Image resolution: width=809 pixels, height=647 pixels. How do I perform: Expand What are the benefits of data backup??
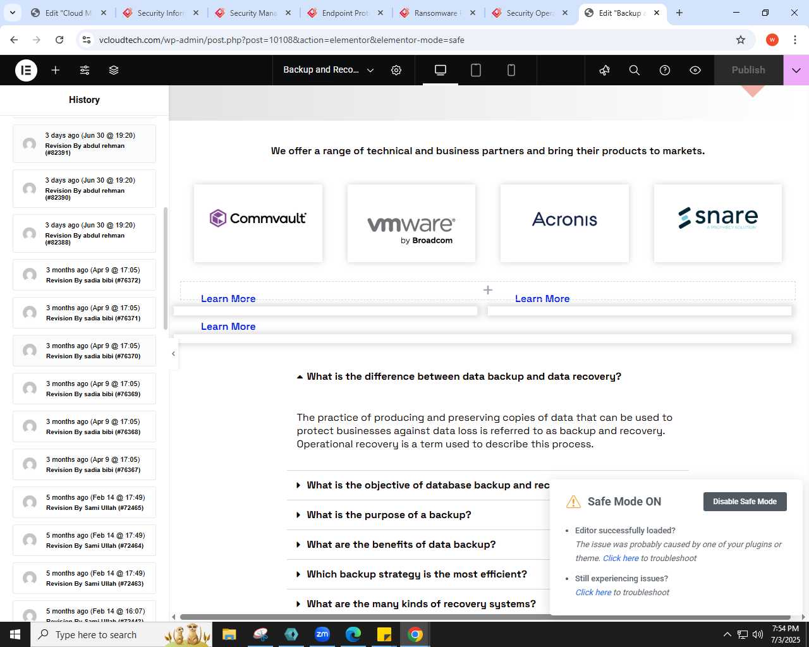(x=396, y=545)
